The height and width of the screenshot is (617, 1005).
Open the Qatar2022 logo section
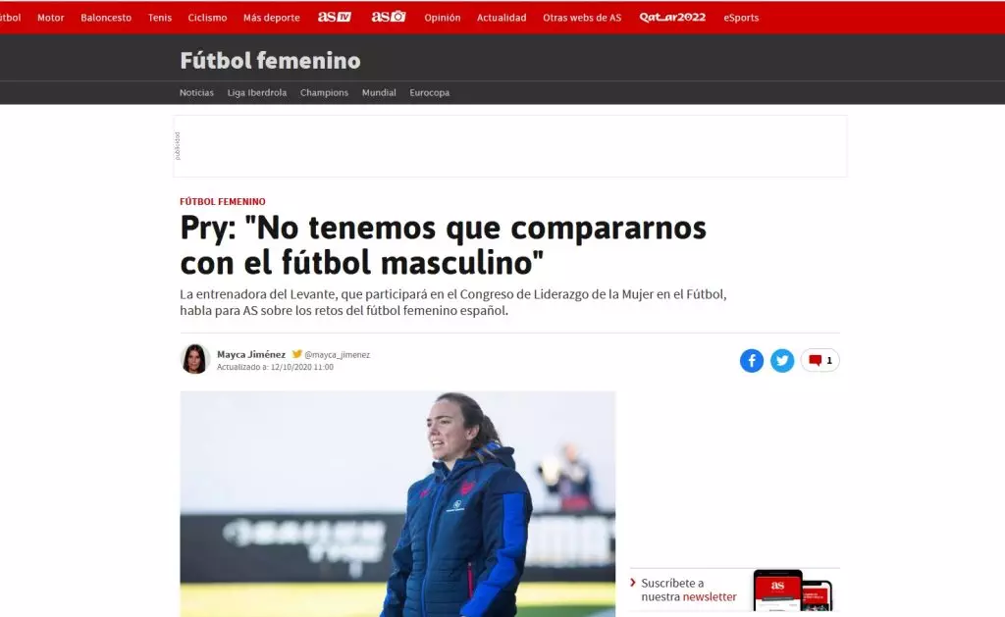click(x=672, y=18)
